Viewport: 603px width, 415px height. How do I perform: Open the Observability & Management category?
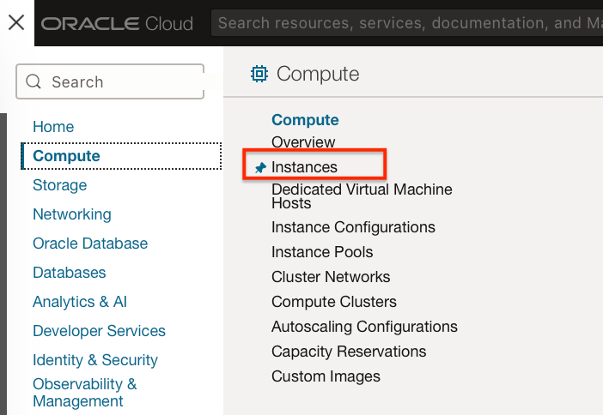point(85,393)
